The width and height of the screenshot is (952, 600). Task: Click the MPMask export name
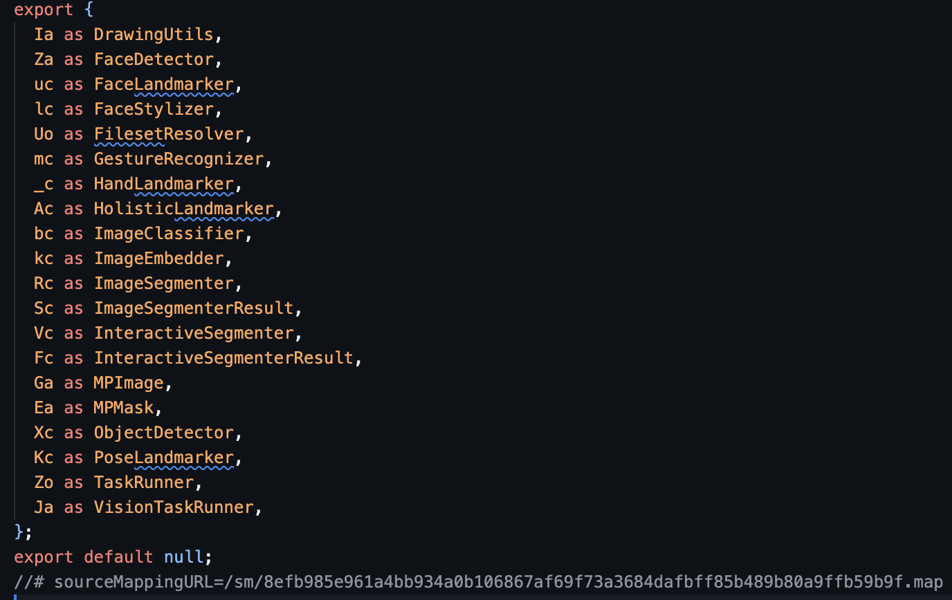tap(123, 408)
